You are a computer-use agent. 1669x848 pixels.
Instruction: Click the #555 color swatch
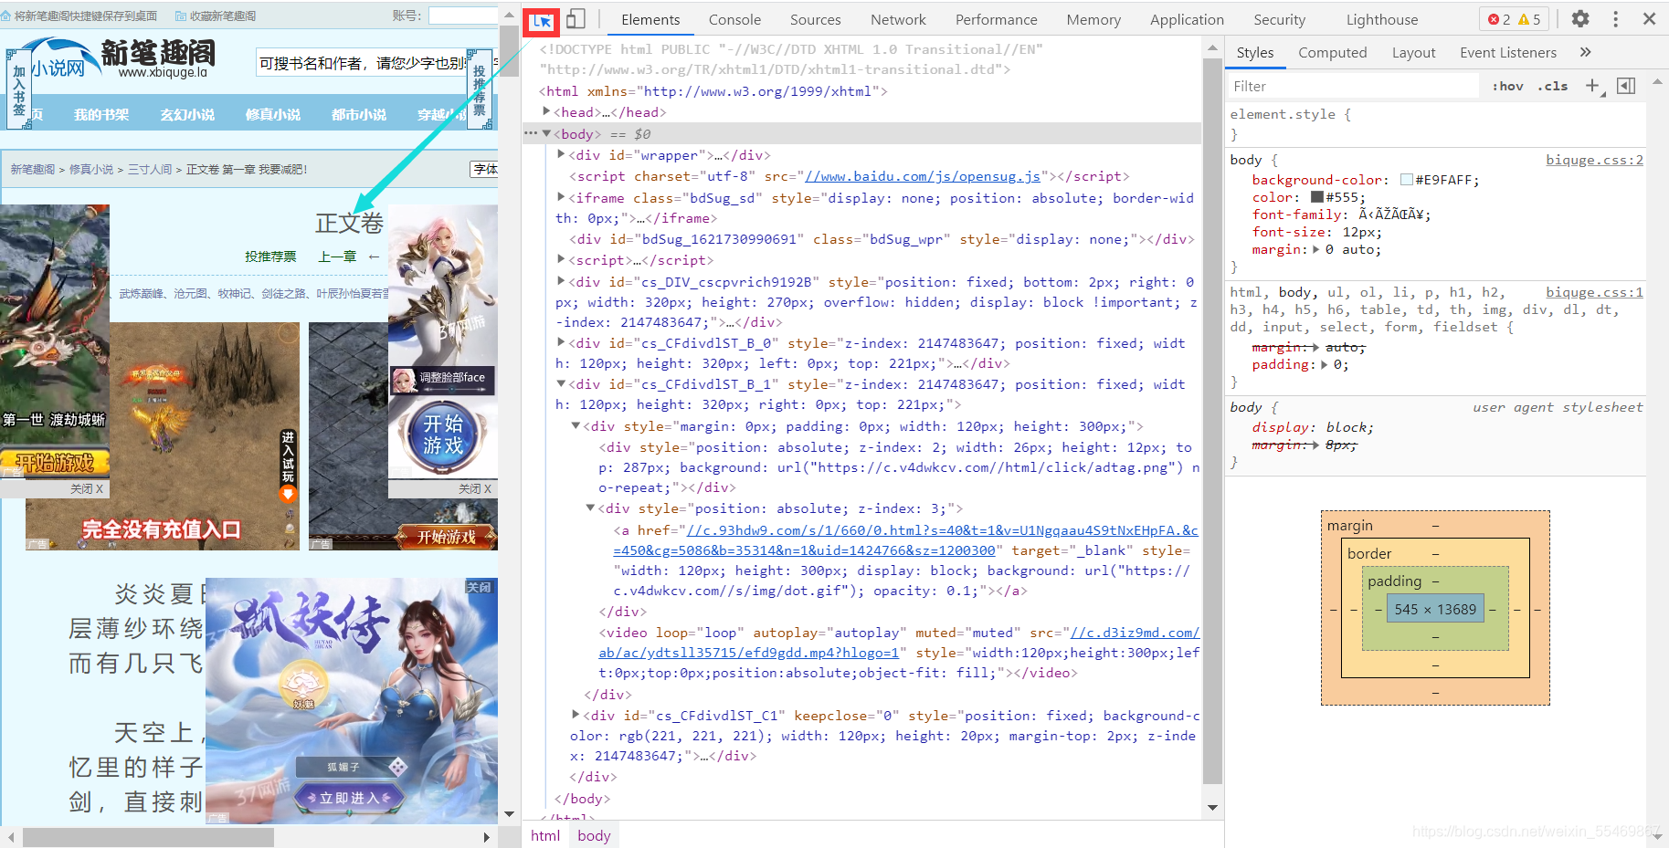click(1317, 197)
